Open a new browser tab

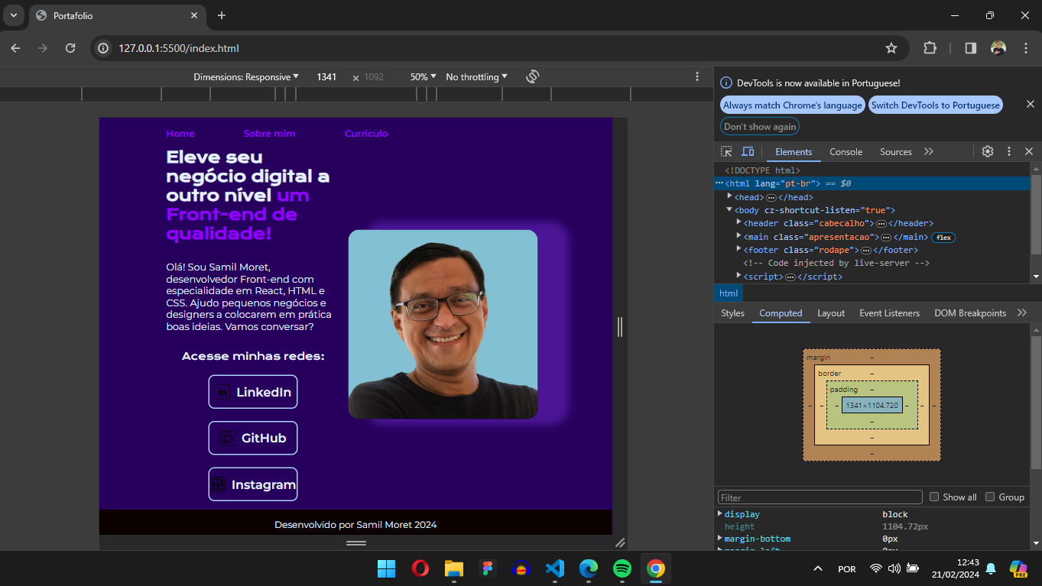222,15
